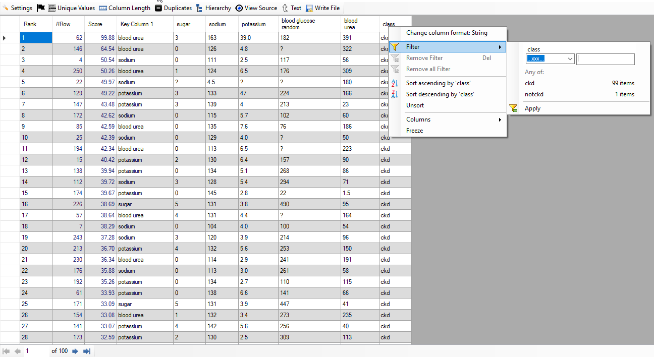
Task: Select 'Sort descending by class'
Action: (x=440, y=94)
